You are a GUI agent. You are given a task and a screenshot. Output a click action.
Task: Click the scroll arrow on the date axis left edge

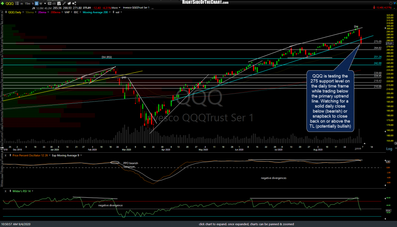[x=2, y=148]
